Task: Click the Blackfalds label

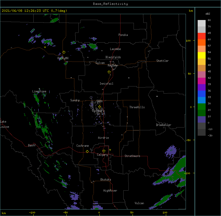Action: [x=113, y=57]
